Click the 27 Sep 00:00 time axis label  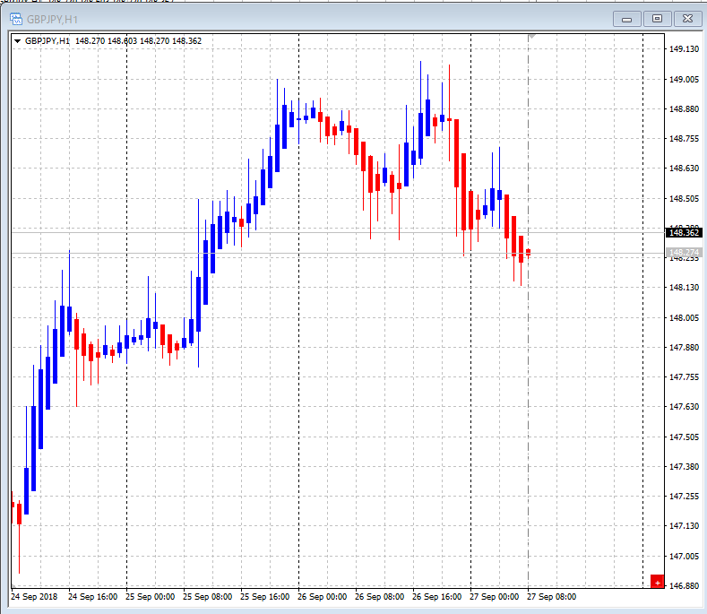click(x=494, y=597)
